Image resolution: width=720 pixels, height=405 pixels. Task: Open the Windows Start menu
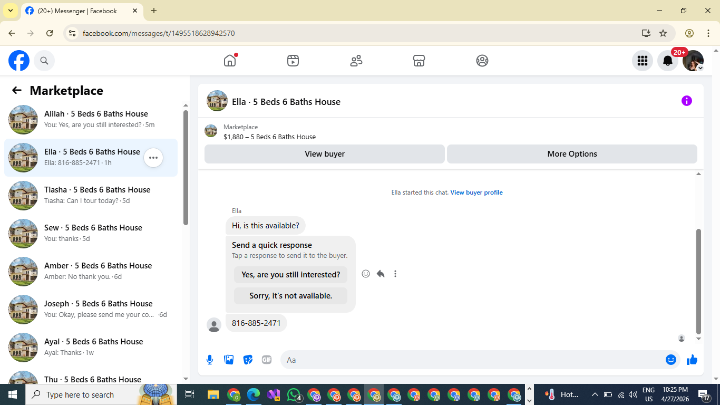[12, 394]
